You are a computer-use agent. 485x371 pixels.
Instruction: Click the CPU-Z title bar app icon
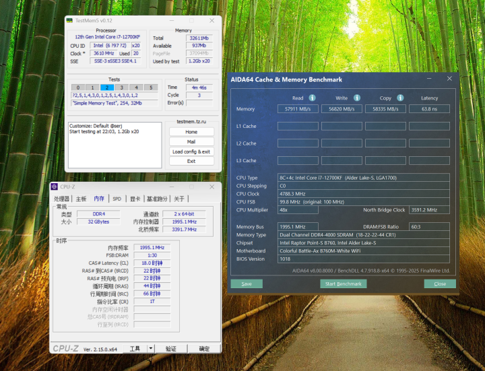(55, 187)
